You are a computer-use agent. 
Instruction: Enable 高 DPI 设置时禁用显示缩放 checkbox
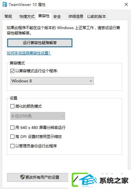(x=12, y=136)
